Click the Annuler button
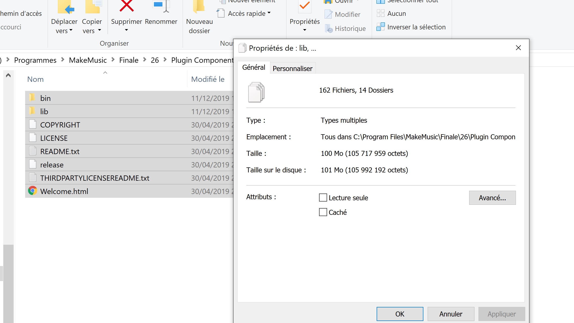Screen dimensions: 574x323 point(451,314)
